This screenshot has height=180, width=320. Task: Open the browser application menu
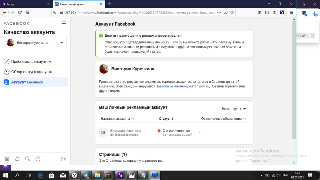(x=292, y=12)
